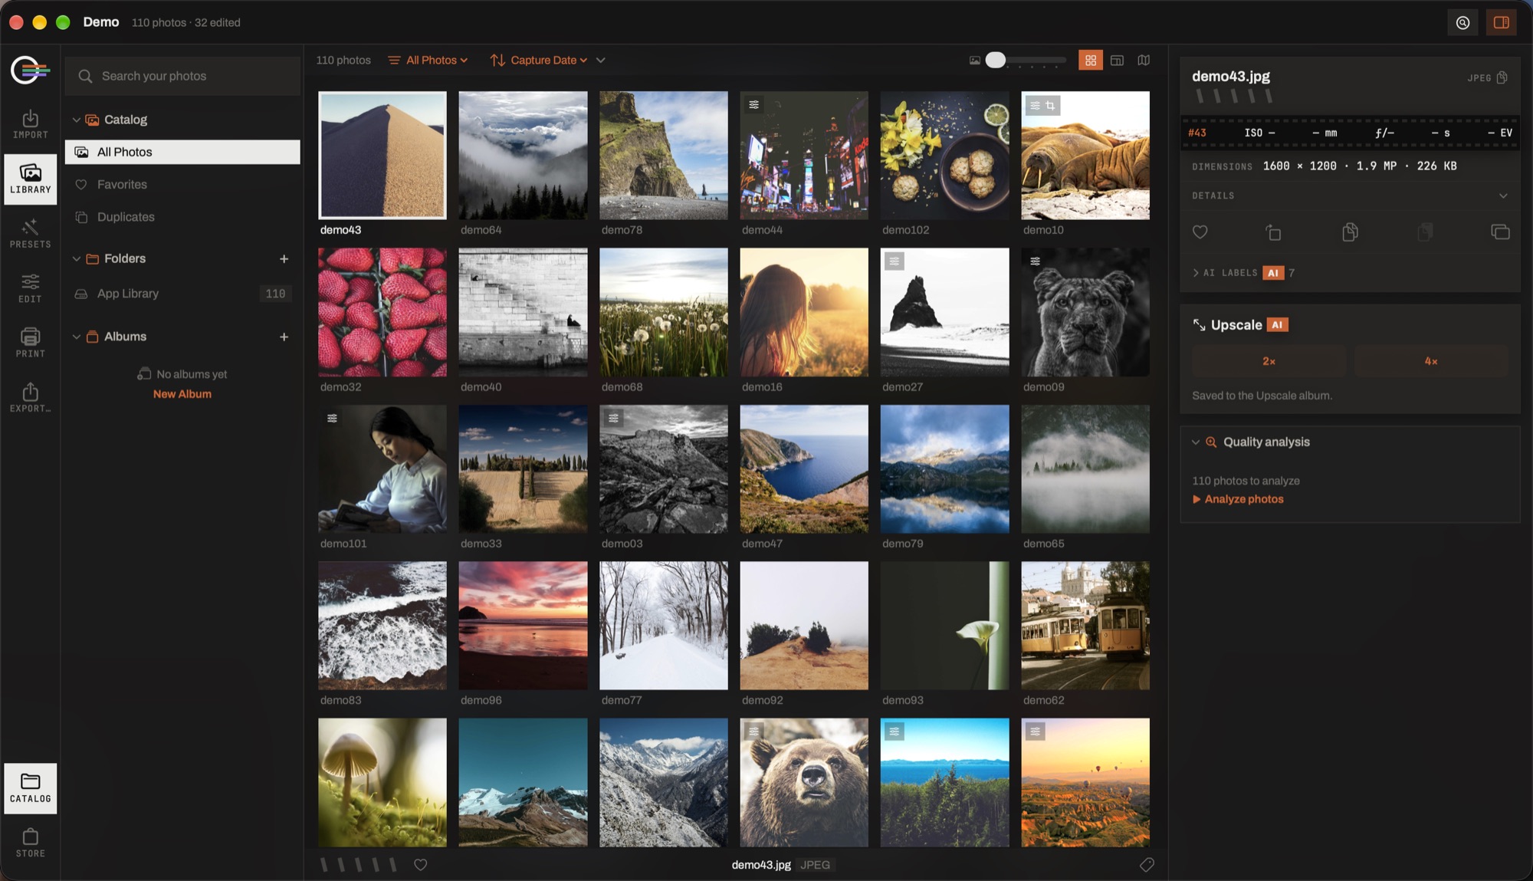Click the New Album link

click(182, 394)
